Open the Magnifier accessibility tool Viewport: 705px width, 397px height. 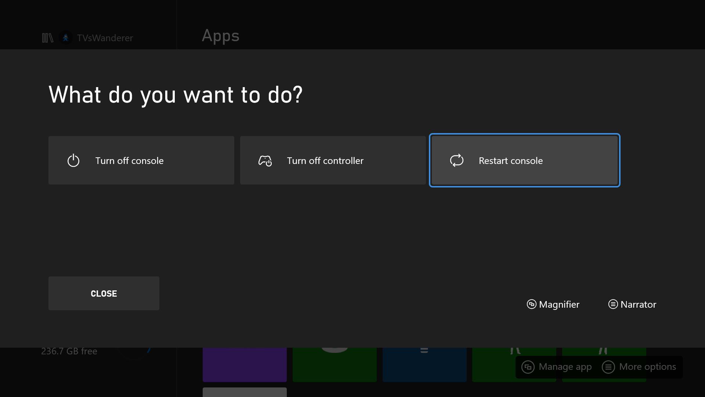(553, 304)
